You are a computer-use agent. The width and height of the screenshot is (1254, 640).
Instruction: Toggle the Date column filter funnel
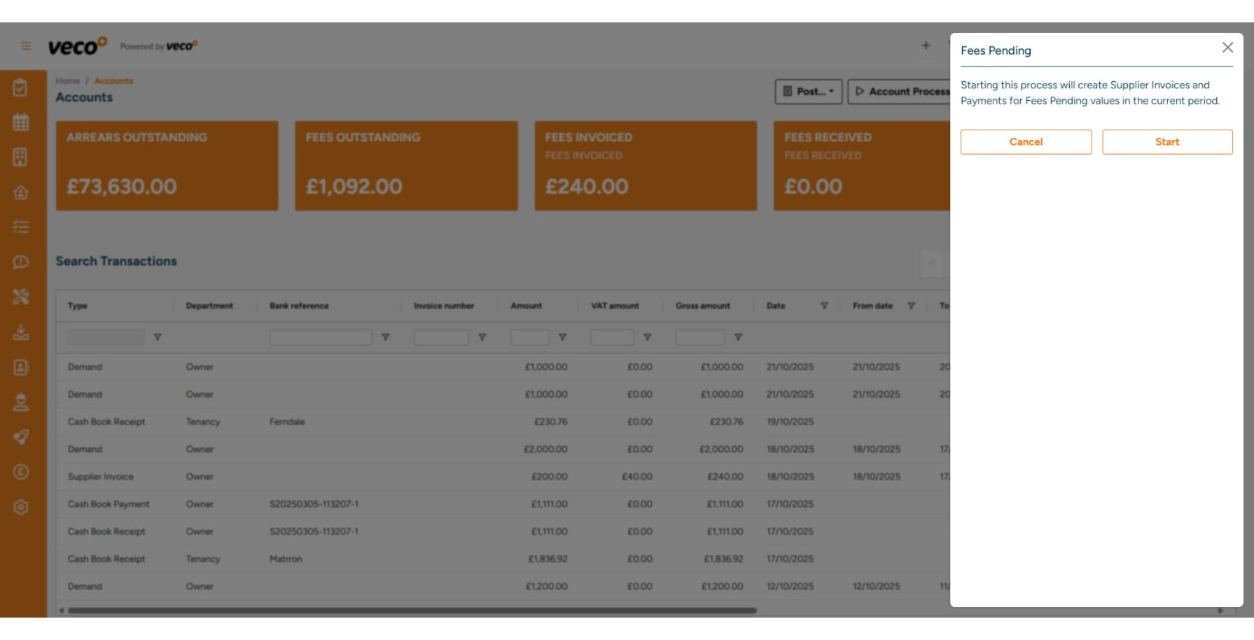click(x=825, y=306)
